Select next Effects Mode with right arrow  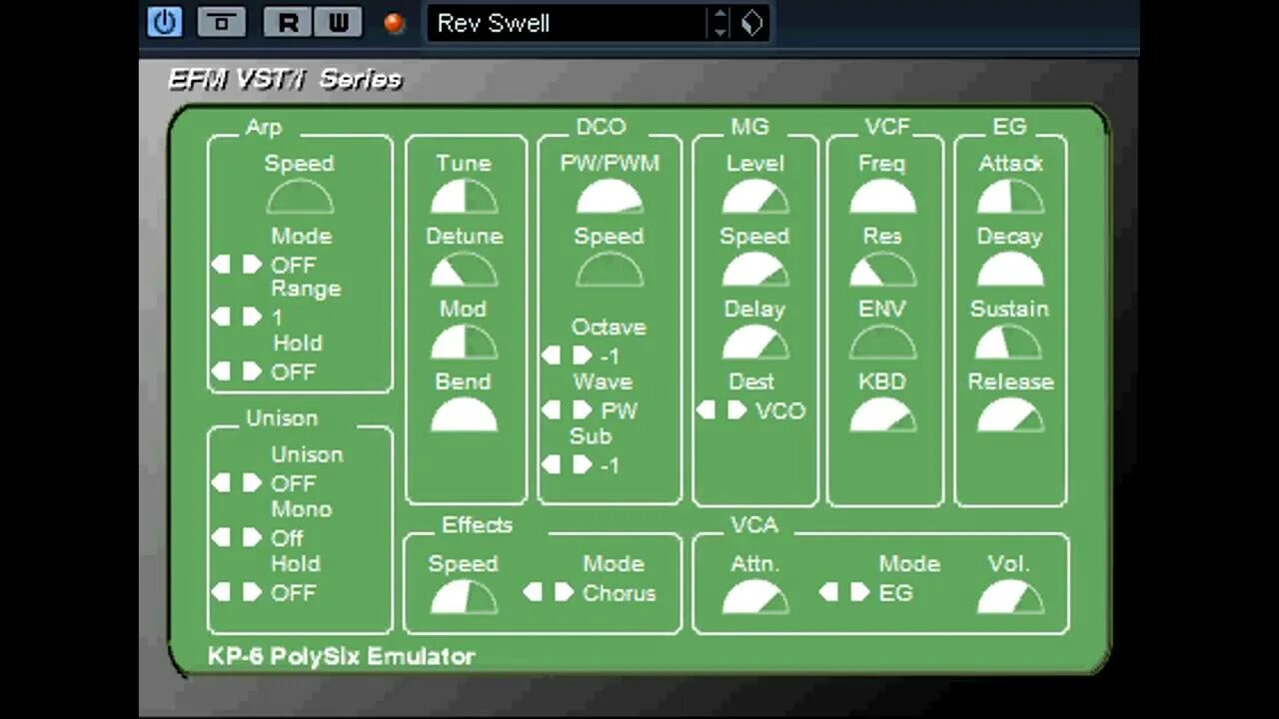tap(565, 592)
